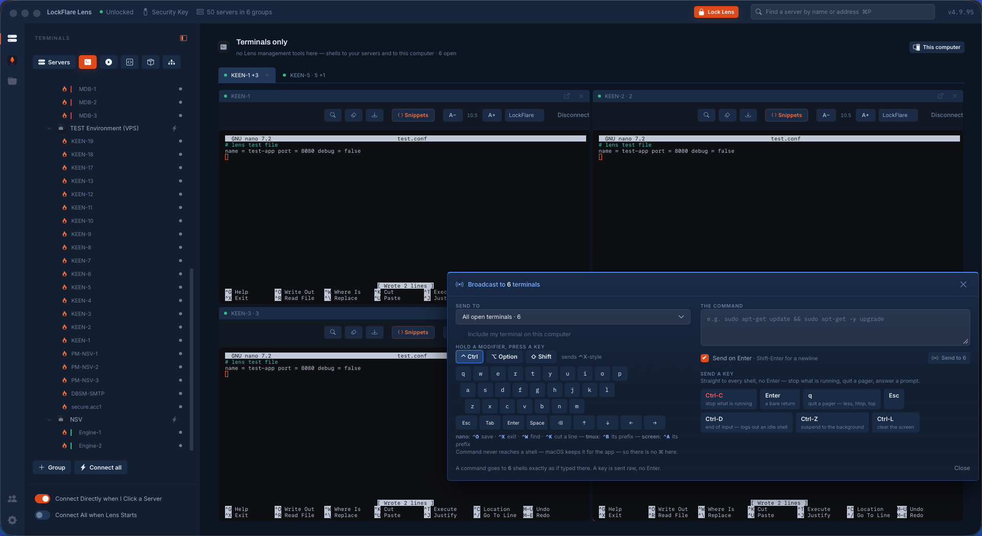The image size is (982, 536).
Task: Send Ctrl-C to stop what is running
Action: tap(728, 399)
